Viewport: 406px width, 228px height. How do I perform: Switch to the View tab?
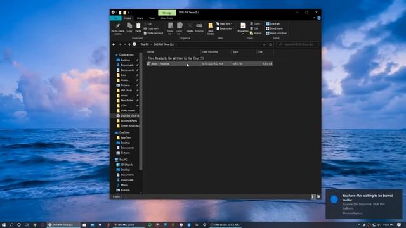tap(152, 18)
